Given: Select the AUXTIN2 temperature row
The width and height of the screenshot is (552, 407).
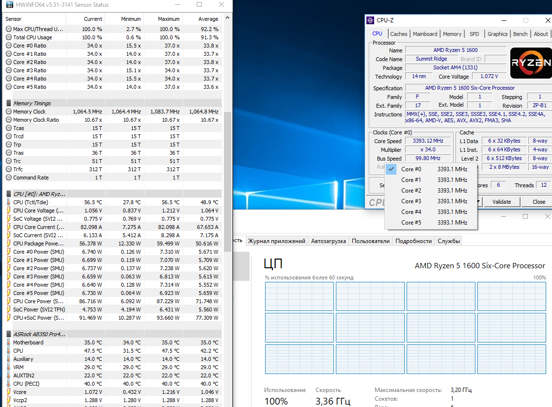Looking at the screenshot, I should point(112,375).
